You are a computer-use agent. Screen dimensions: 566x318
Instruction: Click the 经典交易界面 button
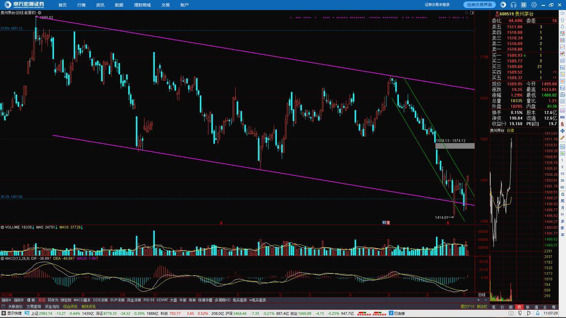(x=480, y=5)
